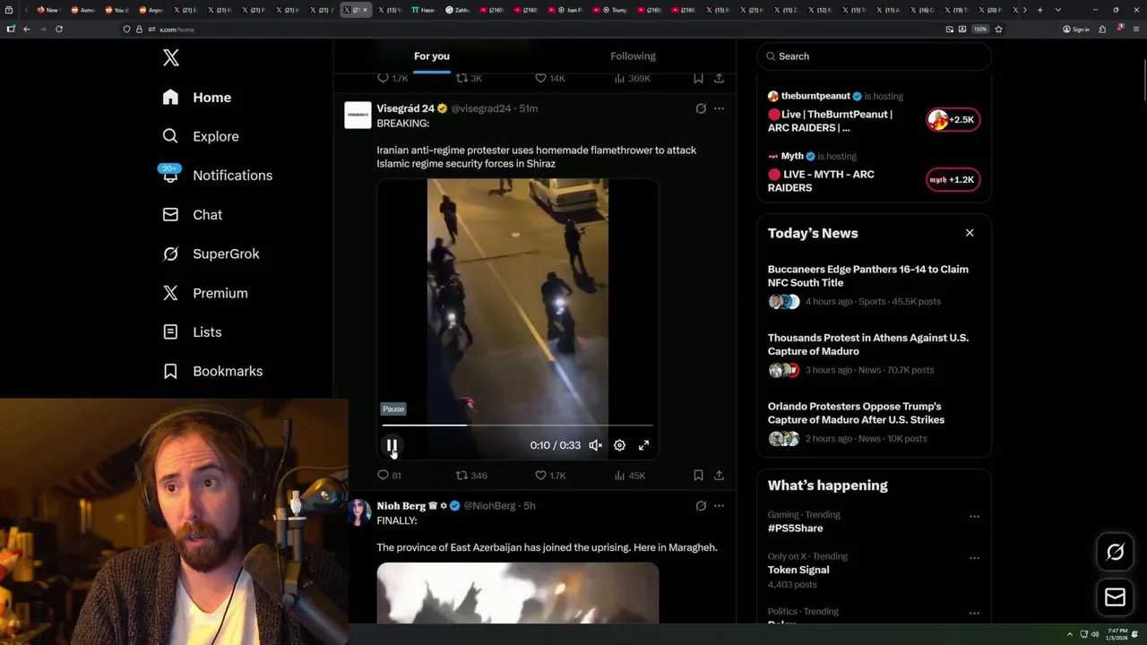Open more options on Nioh Berg post
The height and width of the screenshot is (645, 1147).
tap(719, 506)
